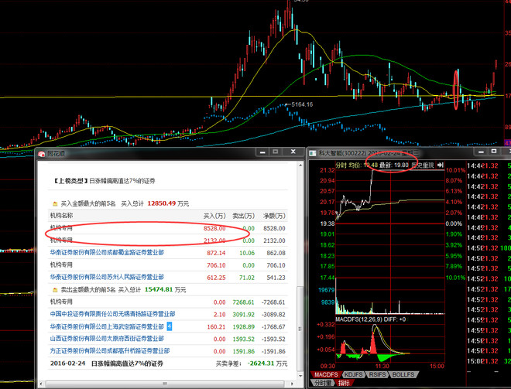511x389 pixels.
Task: Click the 5164.16 label on main chart
Action: click(302, 104)
